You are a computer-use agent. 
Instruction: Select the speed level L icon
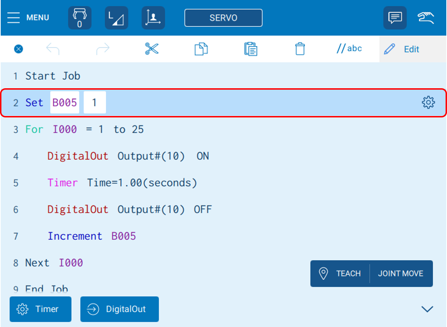116,18
